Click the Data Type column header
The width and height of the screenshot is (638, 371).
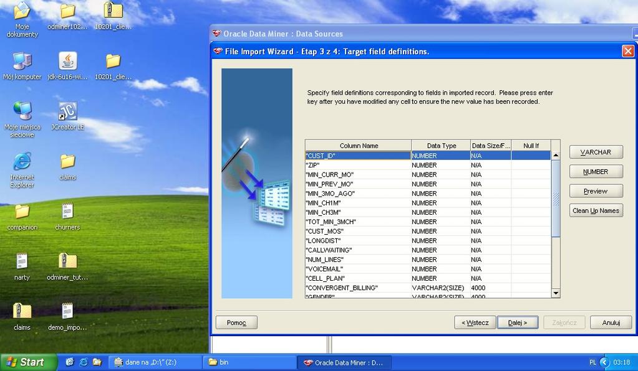[x=441, y=146]
